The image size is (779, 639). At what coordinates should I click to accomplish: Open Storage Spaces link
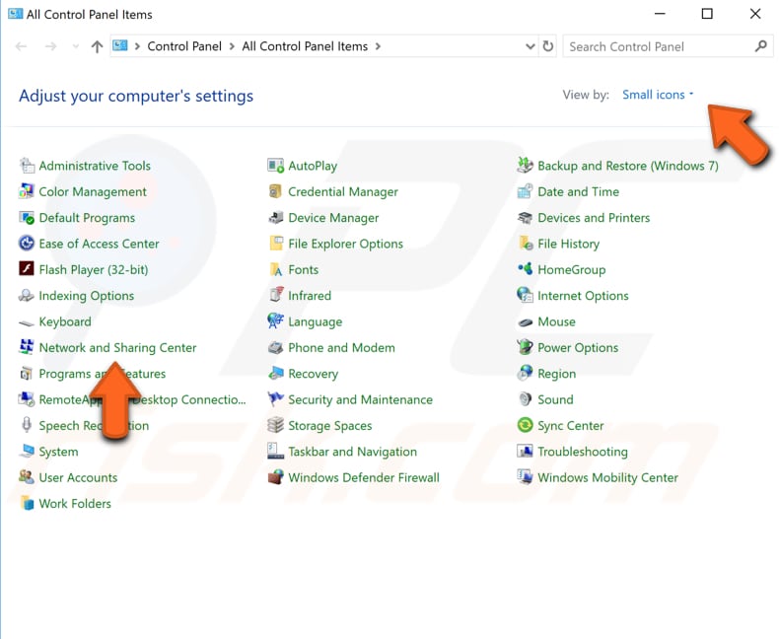pyautogui.click(x=330, y=426)
